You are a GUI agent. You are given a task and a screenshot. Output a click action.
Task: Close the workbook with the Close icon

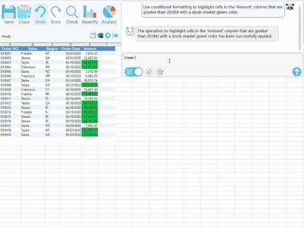pos(24,15)
